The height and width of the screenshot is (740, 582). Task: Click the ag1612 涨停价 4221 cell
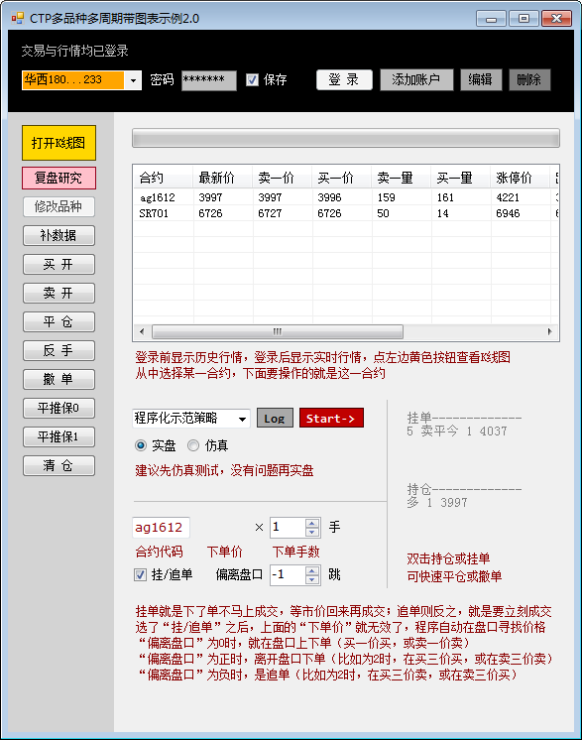click(x=520, y=197)
